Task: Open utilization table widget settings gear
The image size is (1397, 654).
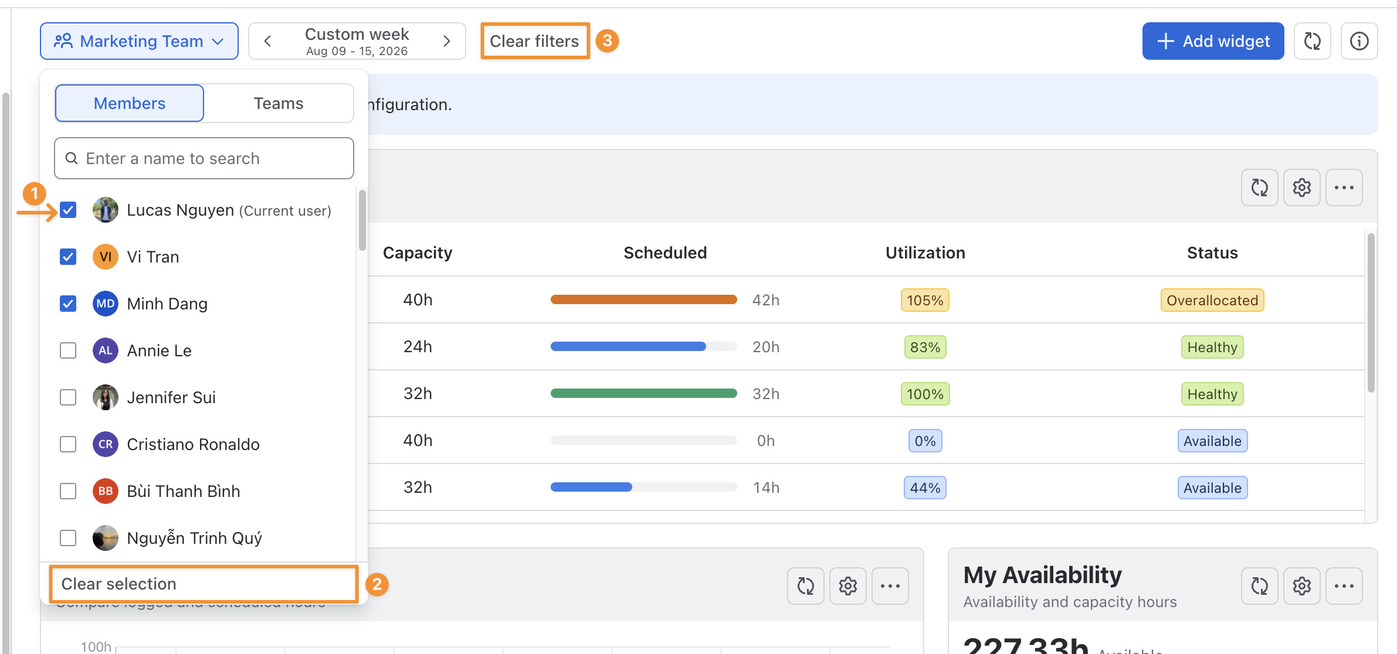Action: (1301, 188)
